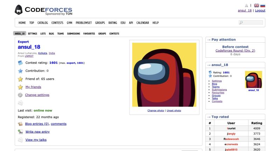Click the yellow star beside My friends
This screenshot has height=151, width=280.
[x=20, y=87]
